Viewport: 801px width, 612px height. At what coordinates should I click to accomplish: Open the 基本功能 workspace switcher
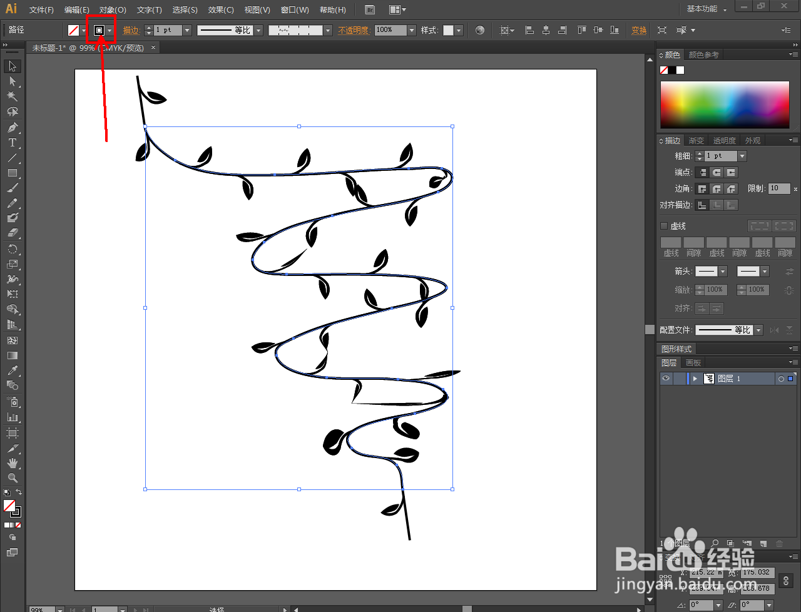(707, 9)
